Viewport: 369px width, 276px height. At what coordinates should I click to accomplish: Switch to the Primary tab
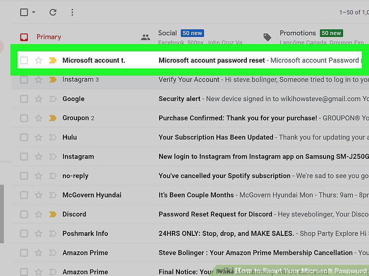(49, 37)
